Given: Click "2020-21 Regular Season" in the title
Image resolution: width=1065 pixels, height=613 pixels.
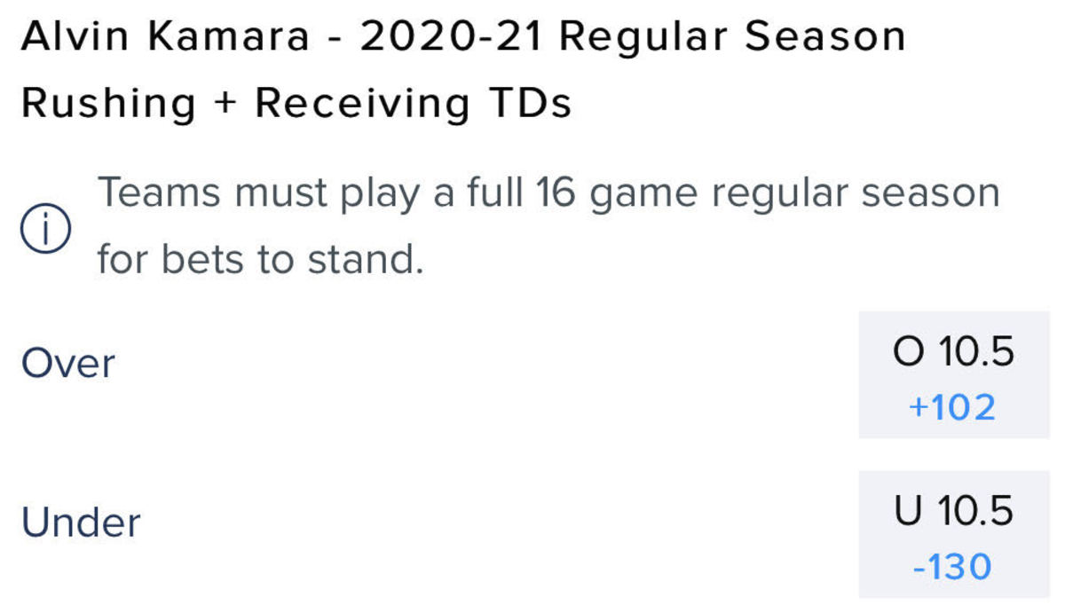Looking at the screenshot, I should (x=634, y=37).
